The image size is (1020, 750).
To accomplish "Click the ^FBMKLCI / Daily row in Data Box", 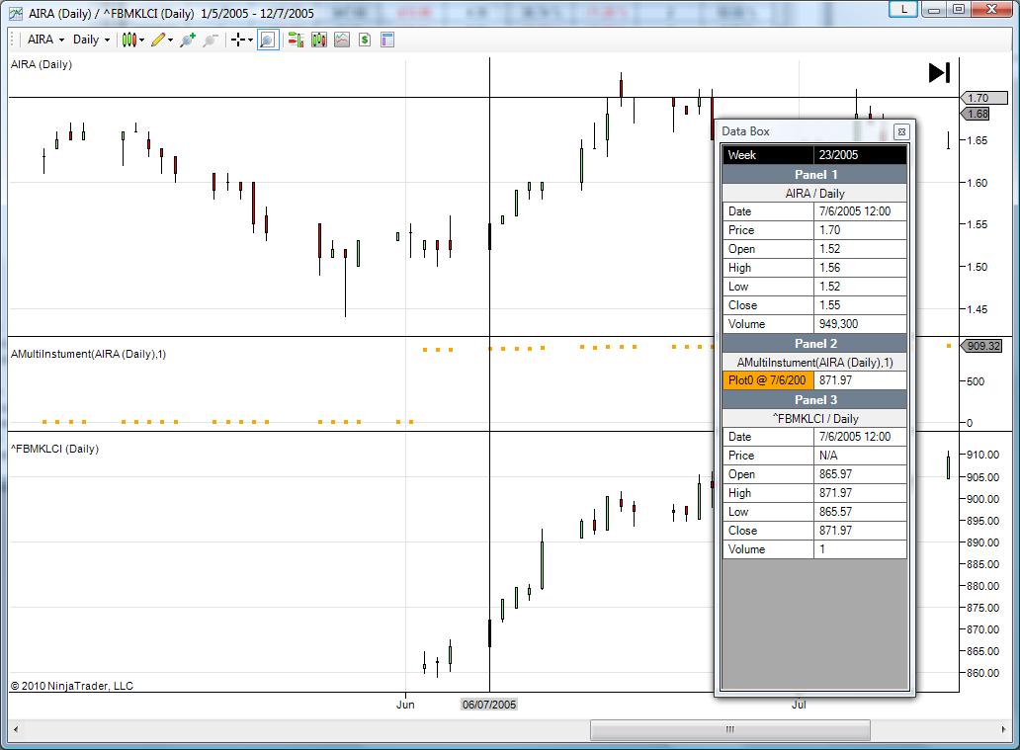I will click(x=814, y=419).
